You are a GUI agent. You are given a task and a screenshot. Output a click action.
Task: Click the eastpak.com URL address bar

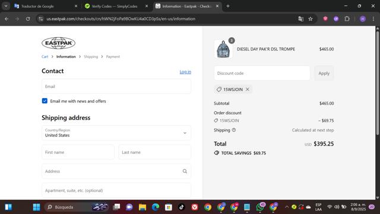121,19
